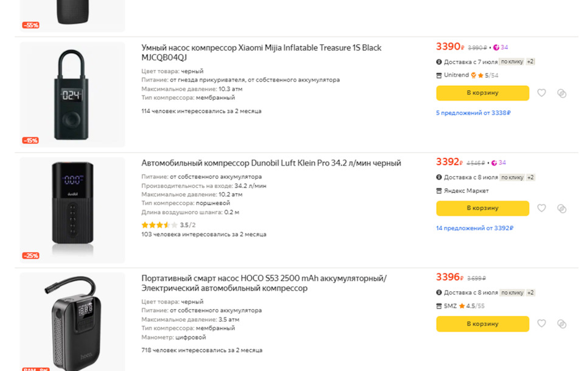Screen dimensions: 584x371
Task: Click the compare icon for Xiaomi Mijia pump
Action: [560, 93]
